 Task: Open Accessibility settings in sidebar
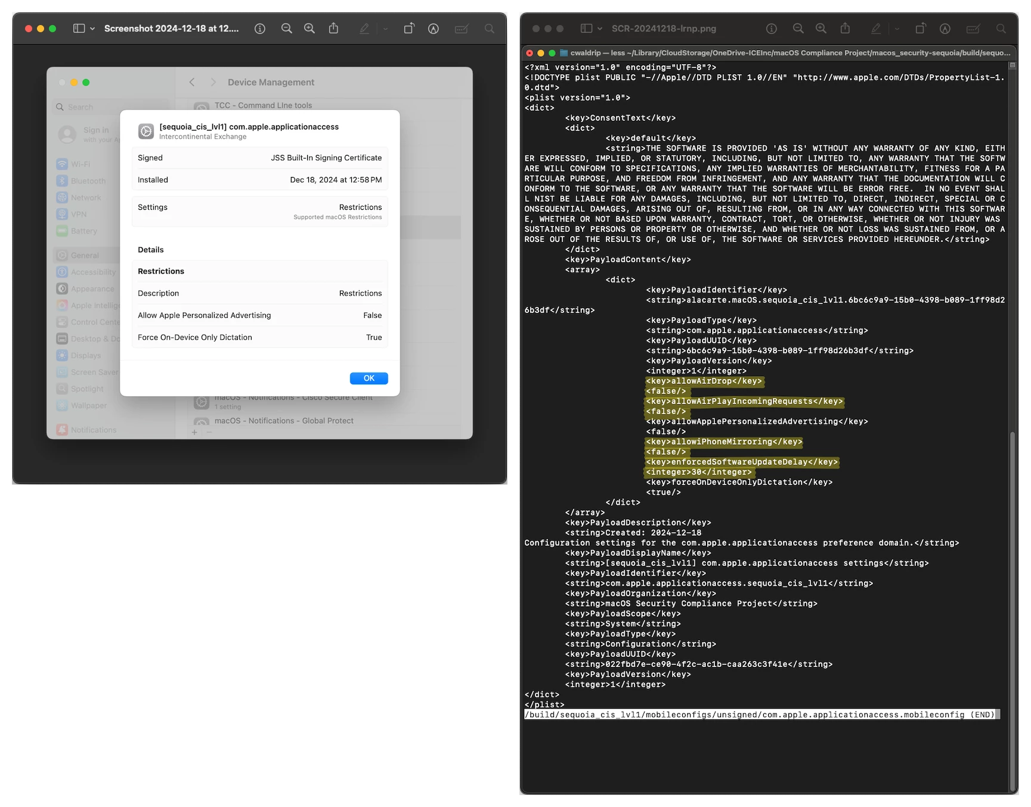click(88, 272)
